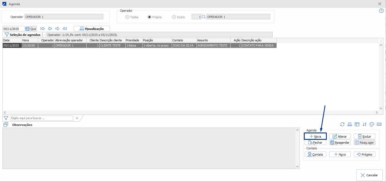386x182 pixels.
Task: Sort by the Posição column header
Action: pos(157,40)
